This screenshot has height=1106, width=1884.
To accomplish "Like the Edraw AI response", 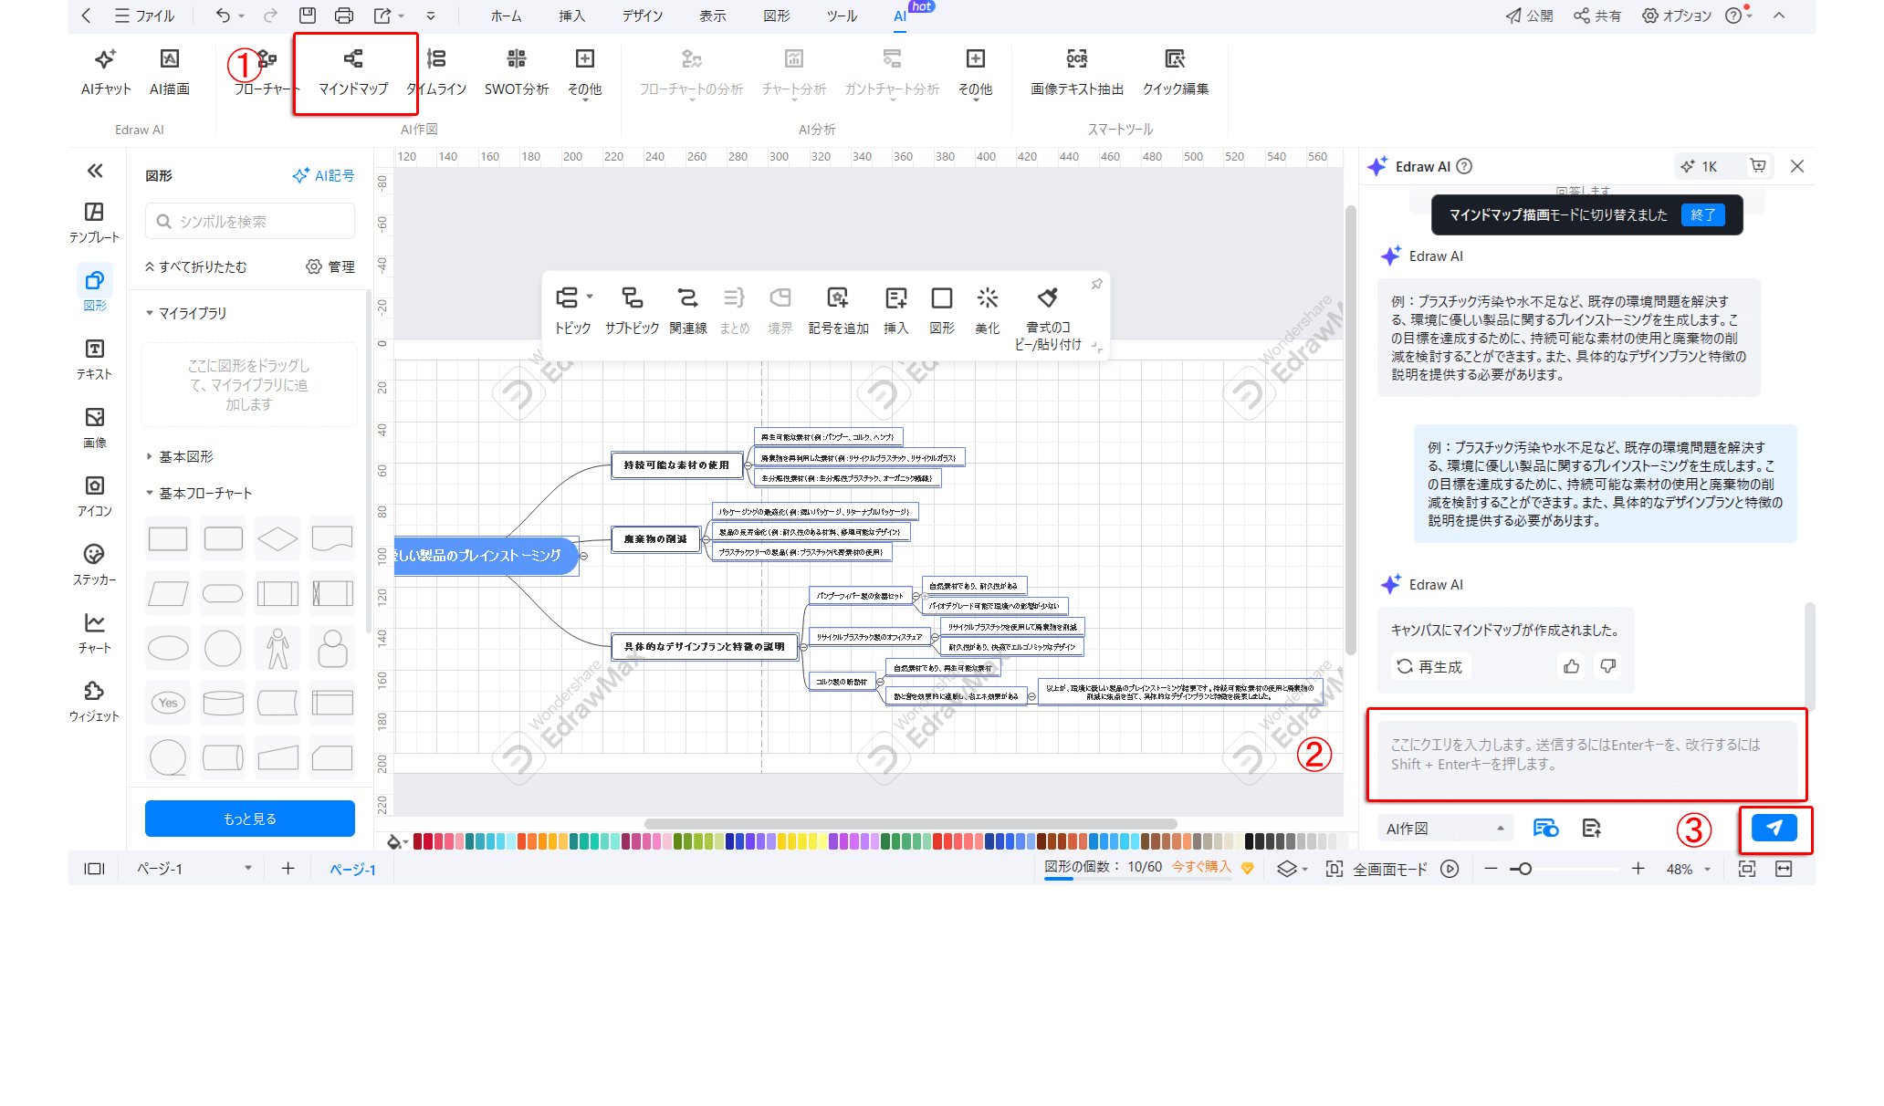I will pyautogui.click(x=1571, y=667).
